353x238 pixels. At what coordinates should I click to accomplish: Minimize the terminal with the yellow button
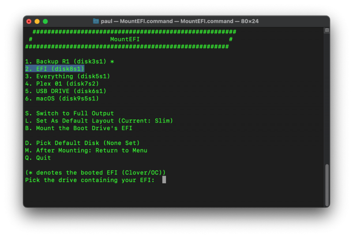tap(37, 21)
